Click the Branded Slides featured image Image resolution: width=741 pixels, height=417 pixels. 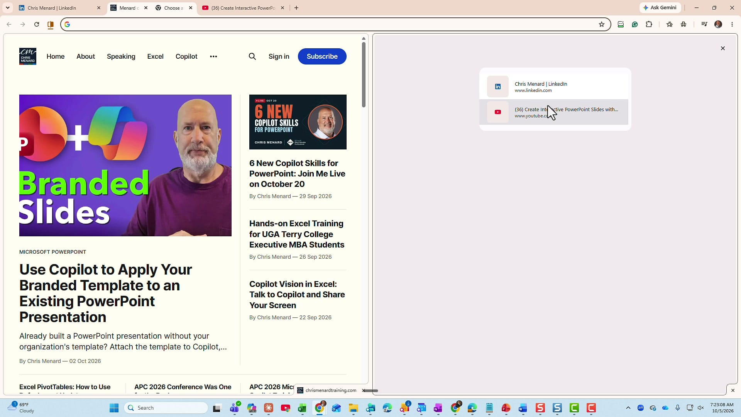[125, 165]
